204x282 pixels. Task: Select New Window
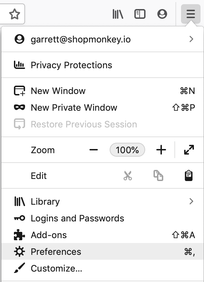[103, 91]
